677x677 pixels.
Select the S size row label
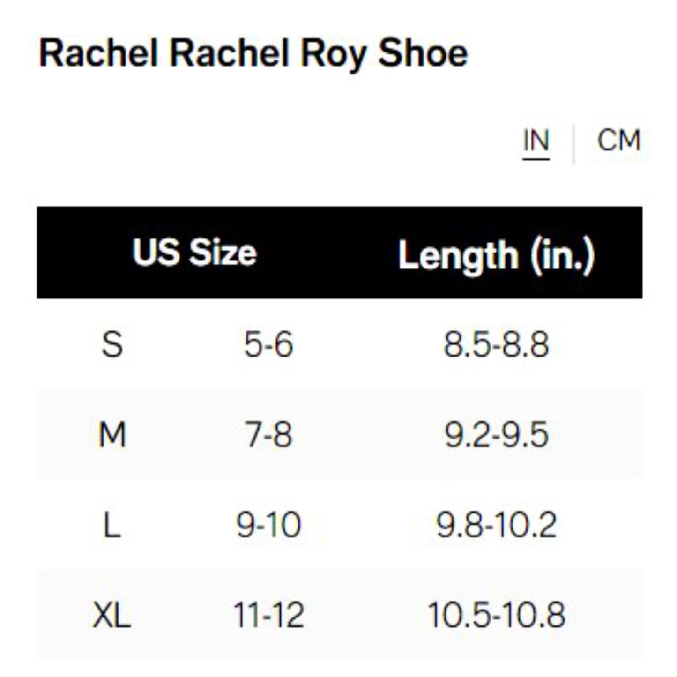tap(112, 344)
